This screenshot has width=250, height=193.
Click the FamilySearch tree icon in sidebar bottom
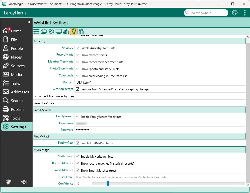click(8, 182)
